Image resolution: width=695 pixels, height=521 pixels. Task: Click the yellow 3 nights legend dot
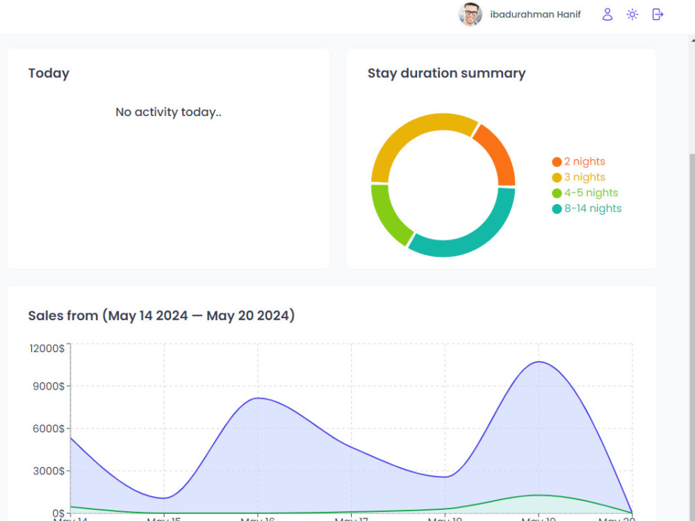click(557, 178)
